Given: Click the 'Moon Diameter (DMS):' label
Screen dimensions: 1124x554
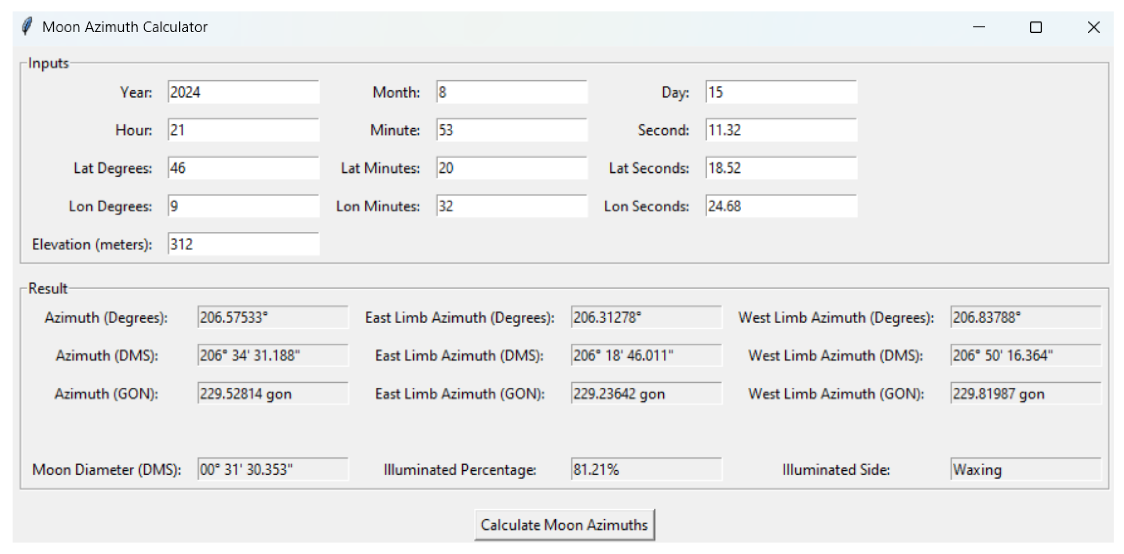Looking at the screenshot, I should [106, 469].
